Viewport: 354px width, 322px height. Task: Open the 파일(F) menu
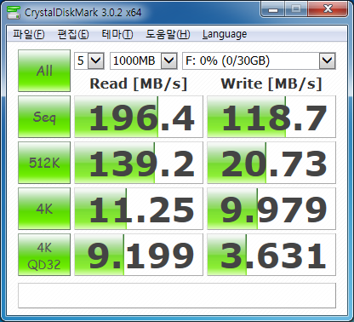point(29,34)
